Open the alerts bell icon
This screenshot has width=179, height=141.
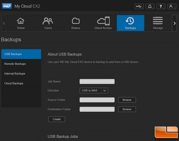pyautogui.click(x=150, y=6)
